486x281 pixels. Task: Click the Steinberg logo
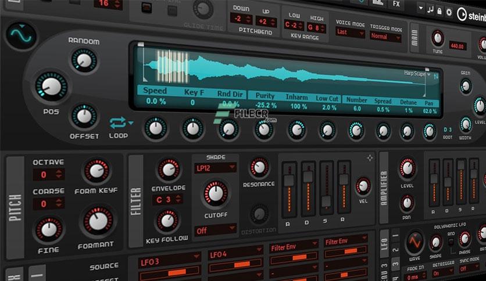pos(471,15)
